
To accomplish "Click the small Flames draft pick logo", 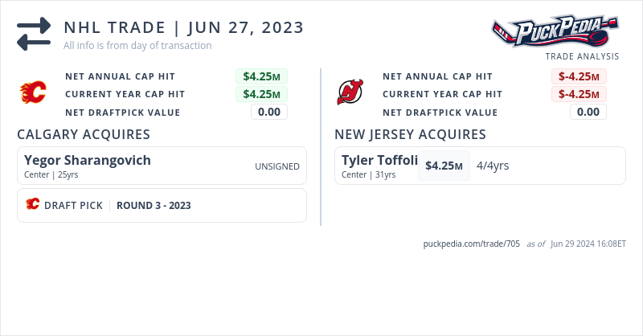I will [33, 204].
